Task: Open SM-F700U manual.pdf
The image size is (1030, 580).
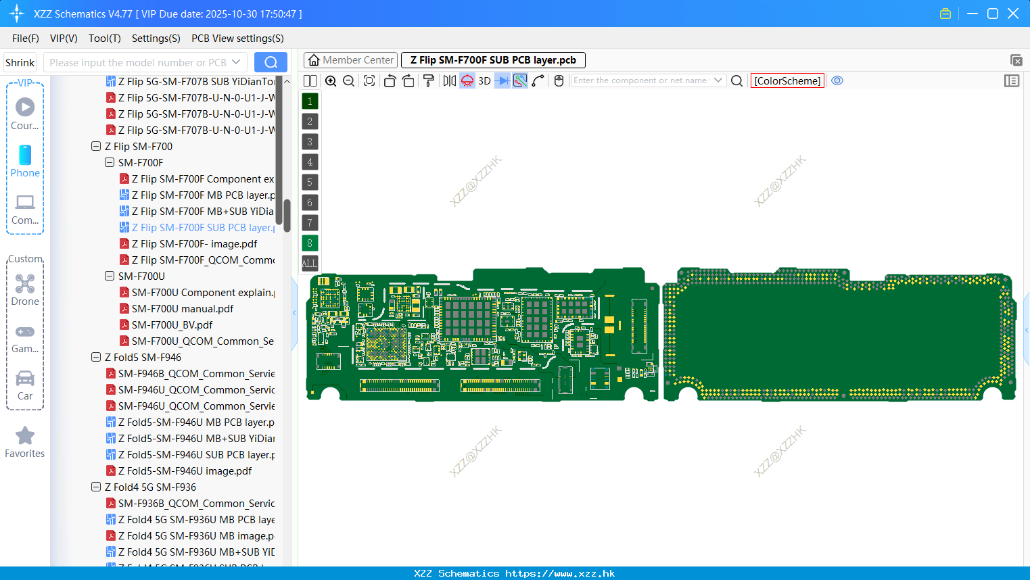Action: tap(177, 308)
